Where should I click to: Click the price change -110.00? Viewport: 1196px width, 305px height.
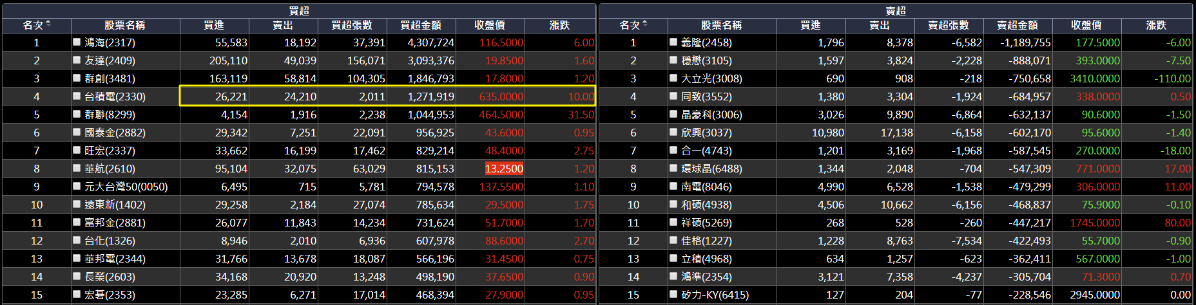[1172, 79]
